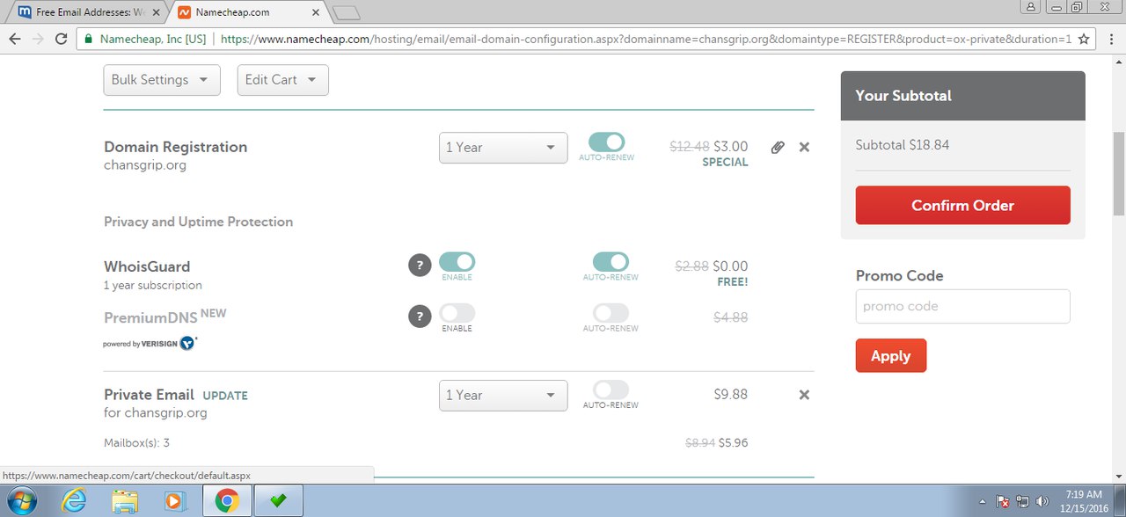Turn on auto-renew for Private Email
1126x517 pixels.
click(611, 390)
